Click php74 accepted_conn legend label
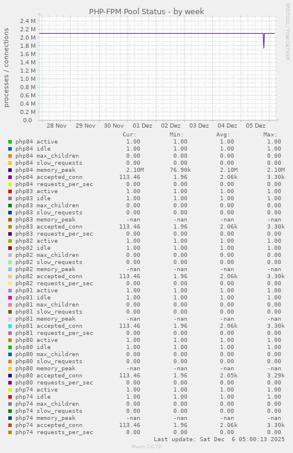 (x=49, y=425)
